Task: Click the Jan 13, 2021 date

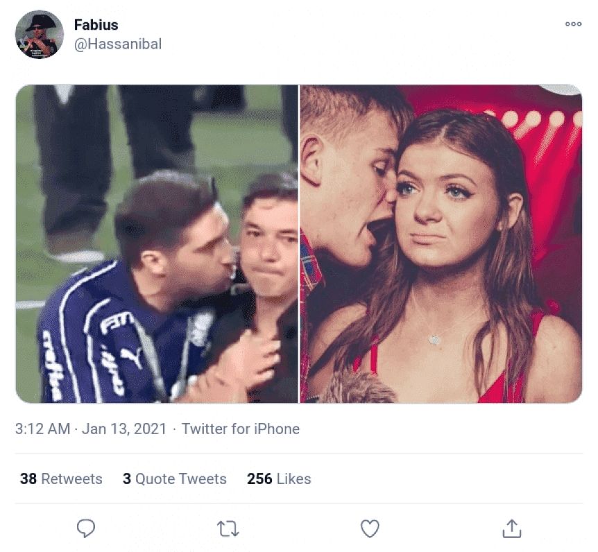Action: pyautogui.click(x=124, y=429)
